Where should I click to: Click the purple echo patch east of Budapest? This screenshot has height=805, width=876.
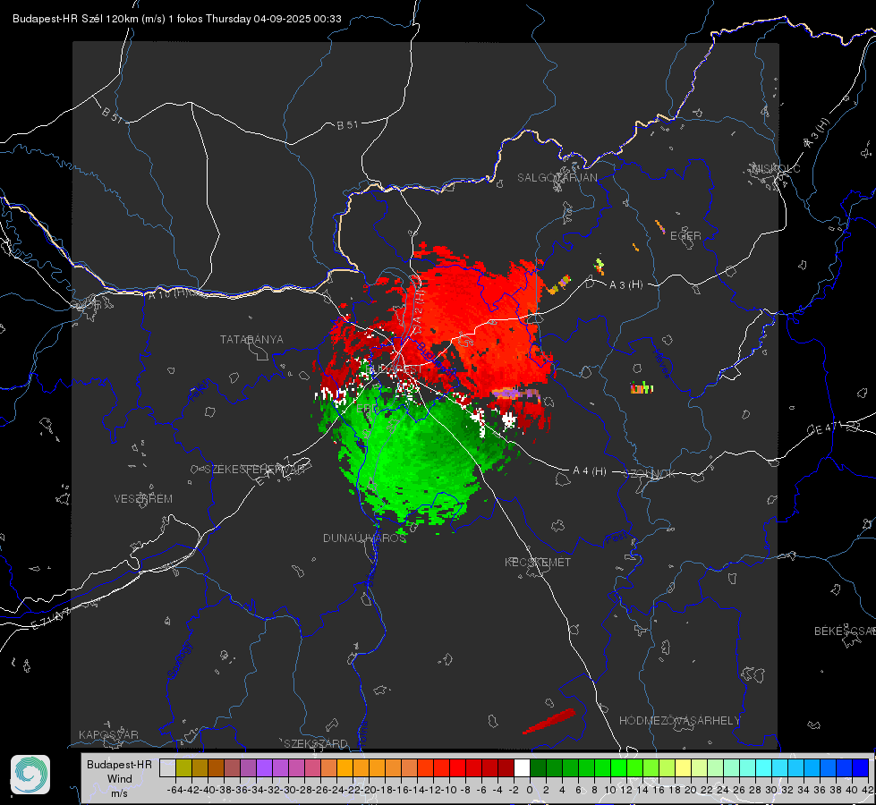(515, 394)
